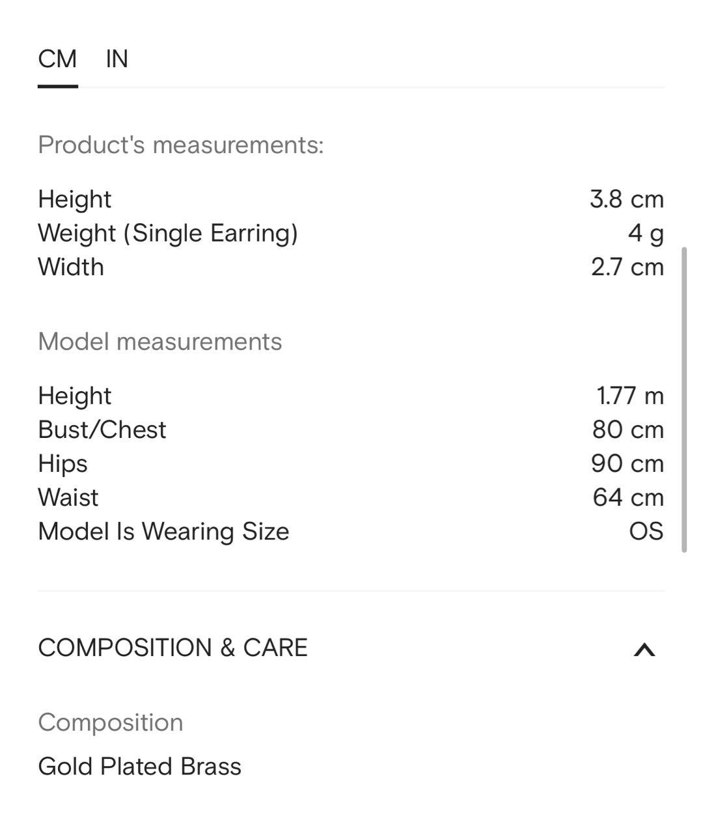Switch to the IN units tab
Image resolution: width=703 pixels, height=833 pixels.
(117, 59)
